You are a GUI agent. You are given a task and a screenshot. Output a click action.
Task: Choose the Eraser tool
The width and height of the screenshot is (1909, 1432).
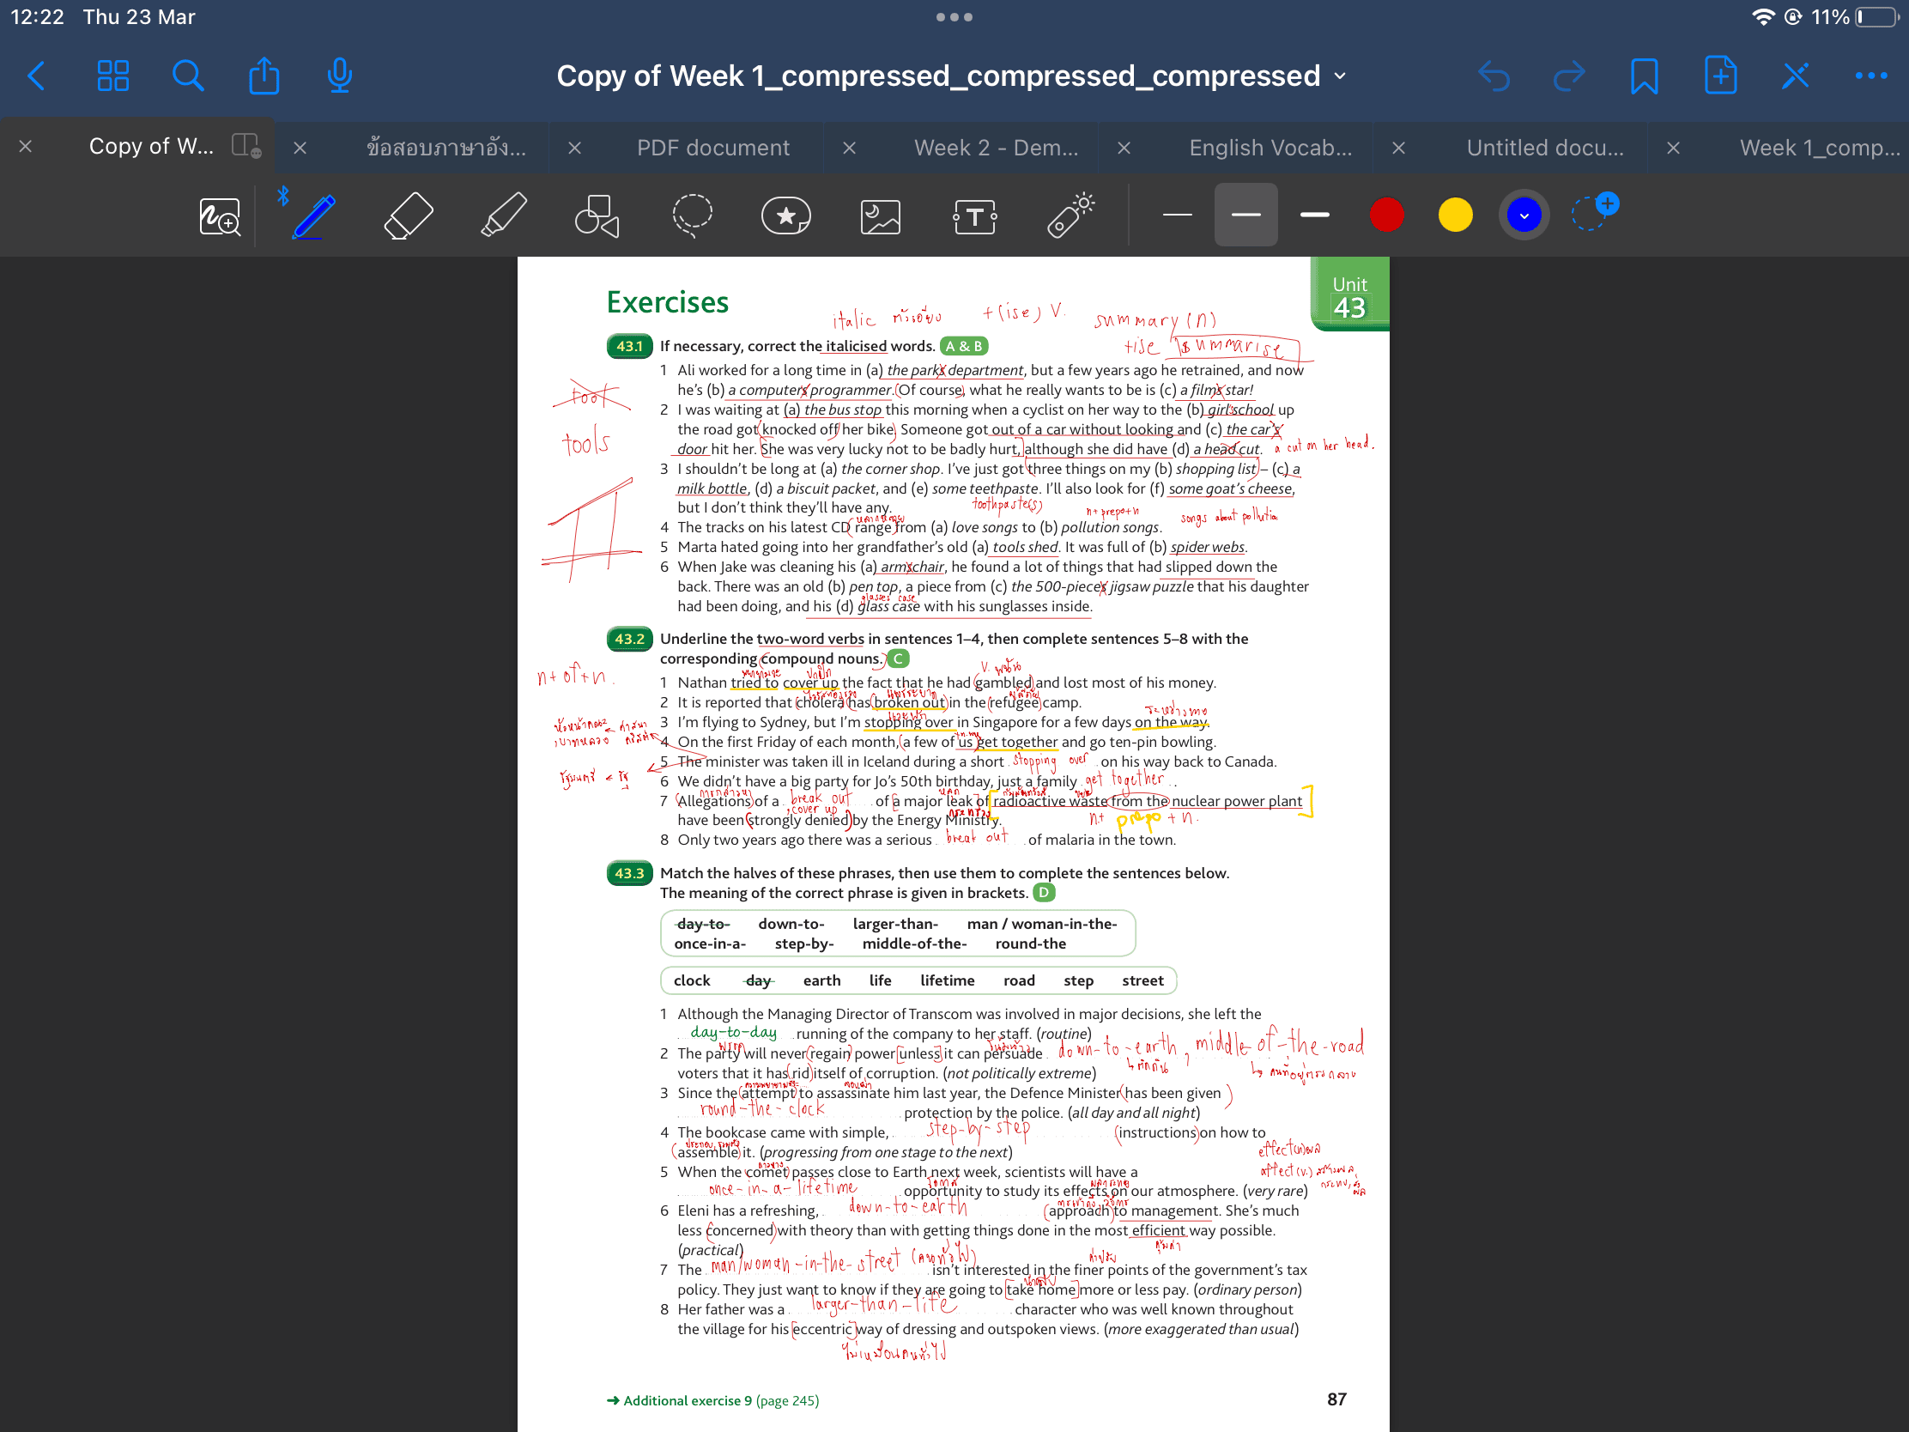pos(409,215)
